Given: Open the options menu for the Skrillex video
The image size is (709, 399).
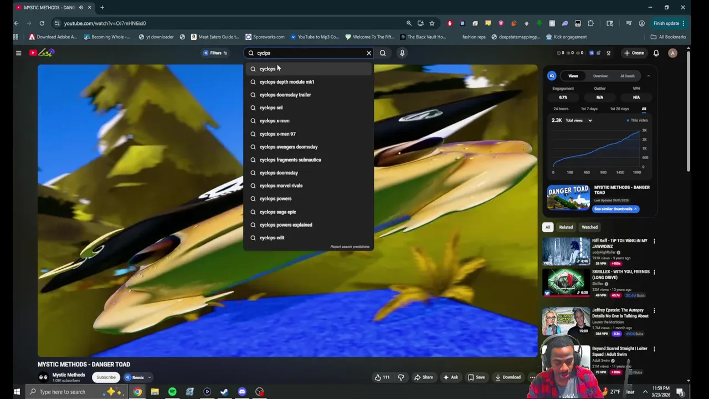Looking at the screenshot, I should [x=654, y=272].
